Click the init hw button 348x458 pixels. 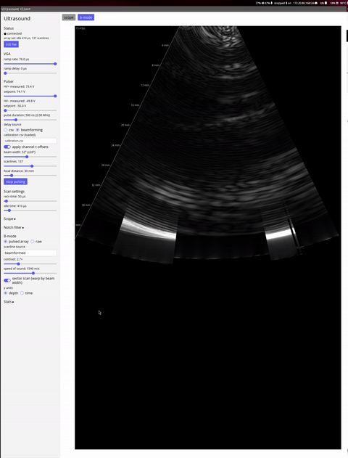tap(11, 44)
